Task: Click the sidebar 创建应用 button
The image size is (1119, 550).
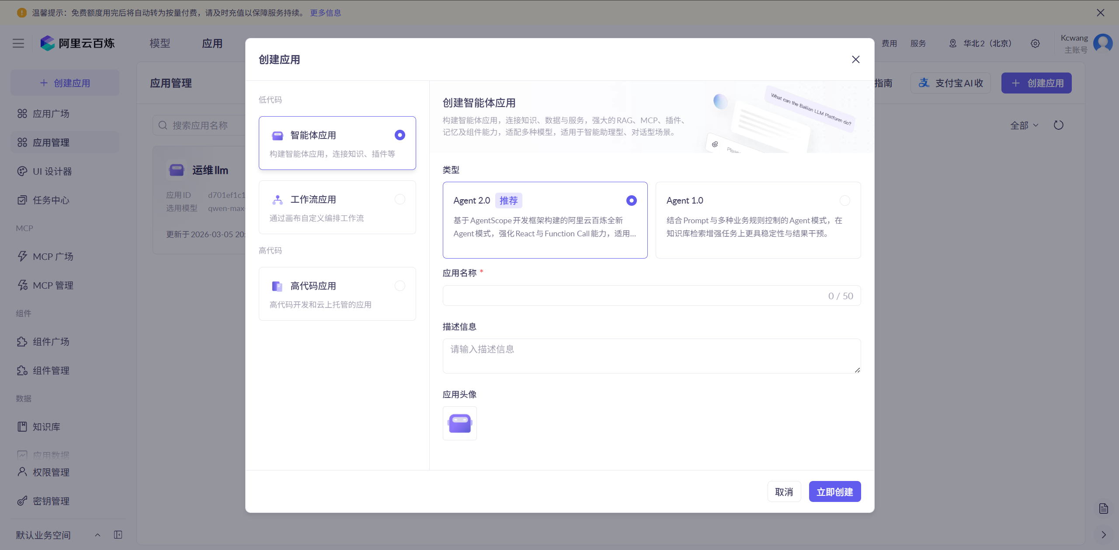Action: tap(65, 83)
